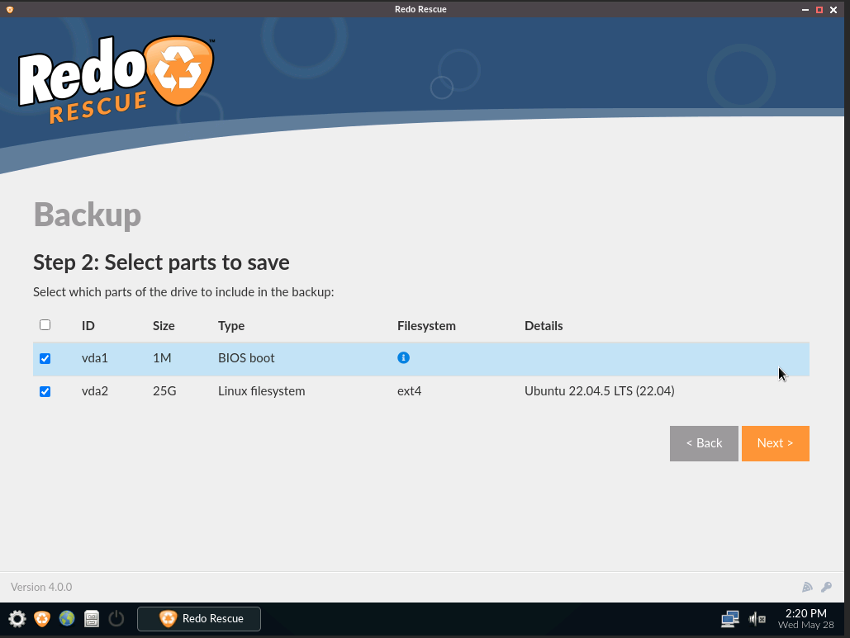The height and width of the screenshot is (638, 850).
Task: Uncheck the vda2 partition checkbox
Action: [x=45, y=391]
